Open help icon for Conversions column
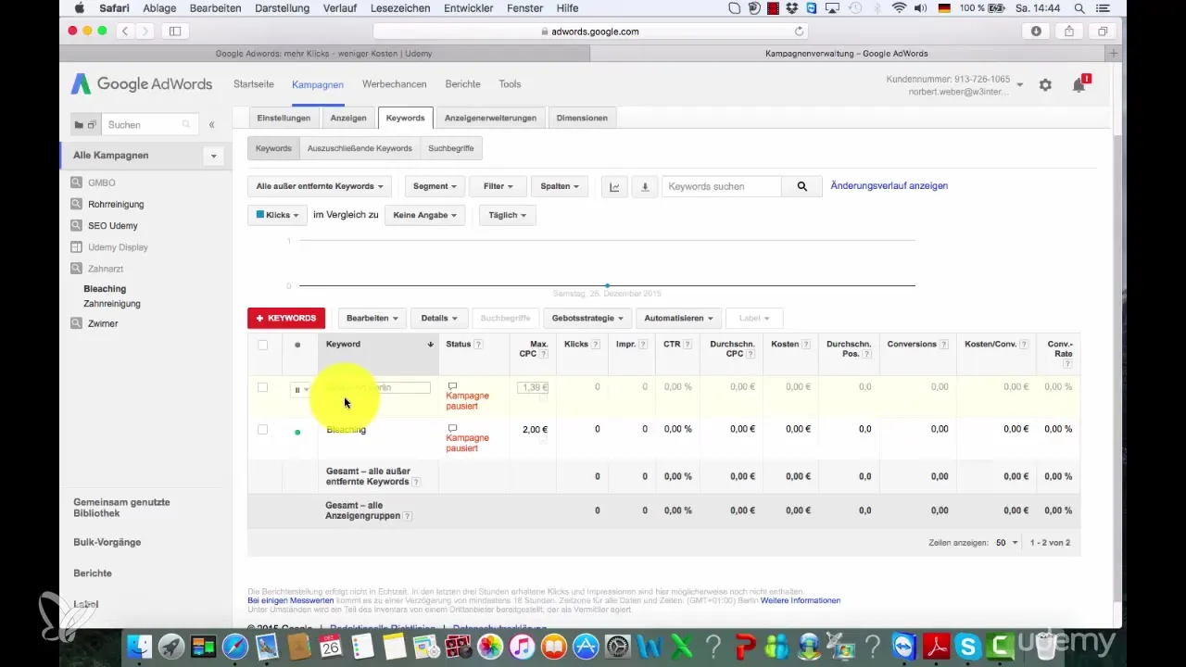 (x=944, y=345)
